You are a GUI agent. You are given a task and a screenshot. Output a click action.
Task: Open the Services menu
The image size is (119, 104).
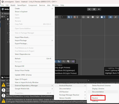(x=42, y=5)
